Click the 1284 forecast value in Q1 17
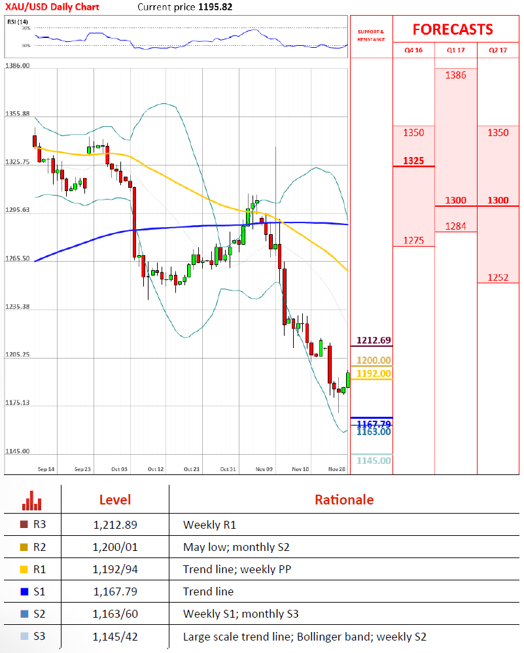 456,226
